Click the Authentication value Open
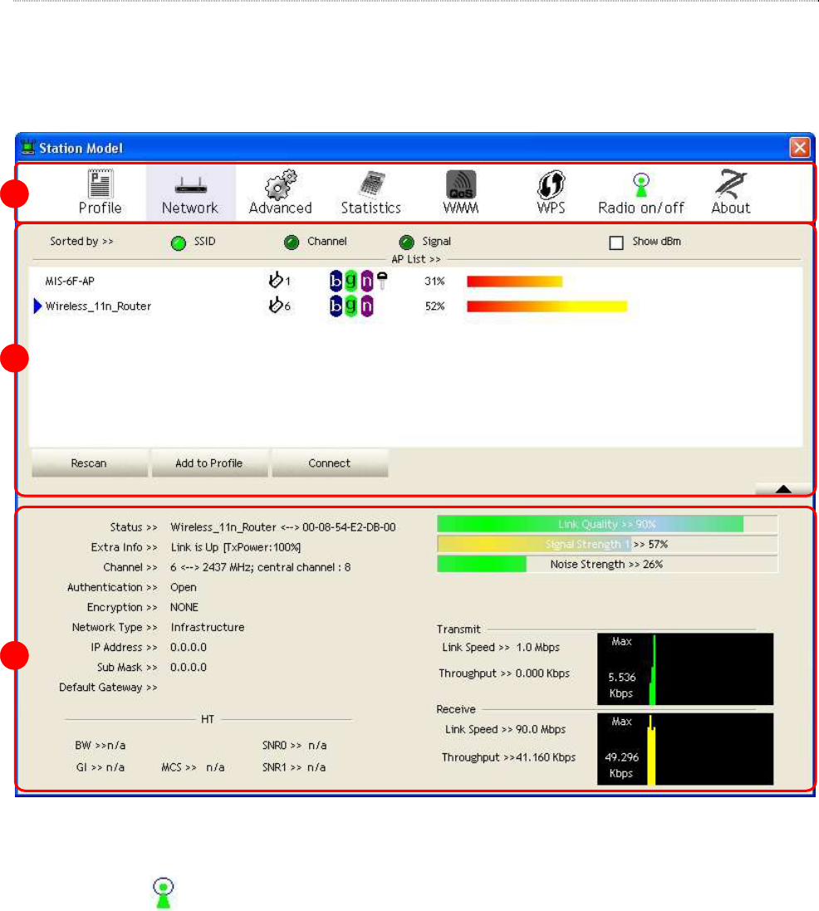Viewport: 819px width, 911px height. [x=183, y=587]
